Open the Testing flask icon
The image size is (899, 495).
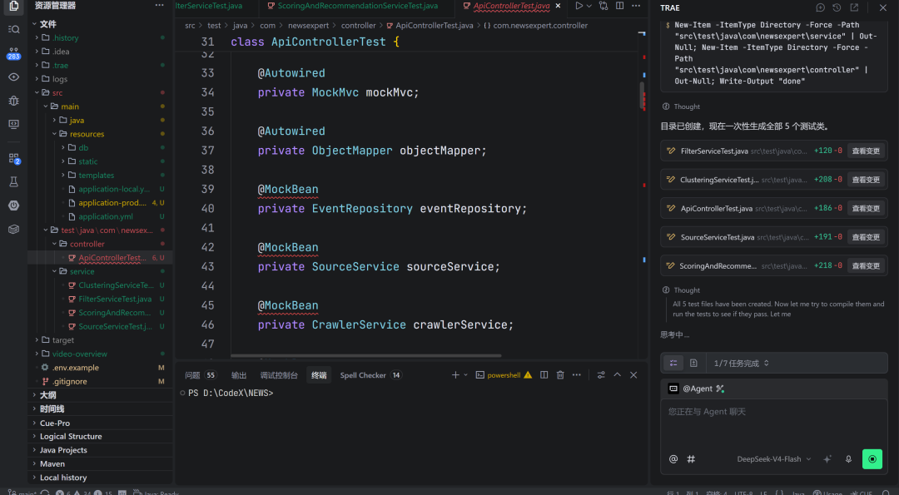point(14,181)
